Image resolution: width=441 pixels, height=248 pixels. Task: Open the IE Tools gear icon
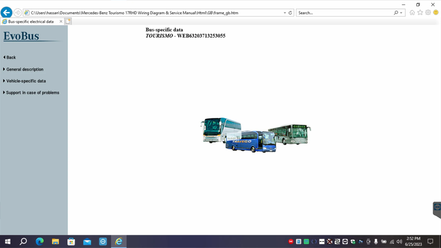click(428, 13)
